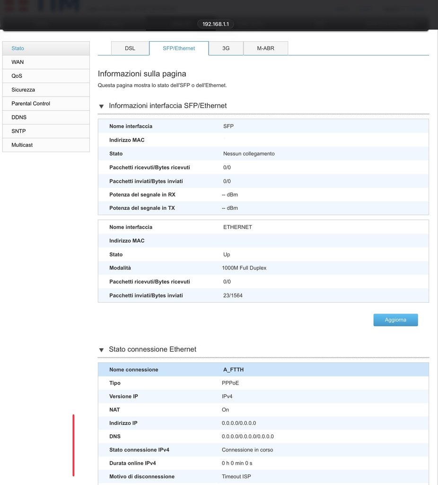Click the ETHERNET interface name row
Viewport: 438px width, 485px height.
263,227
